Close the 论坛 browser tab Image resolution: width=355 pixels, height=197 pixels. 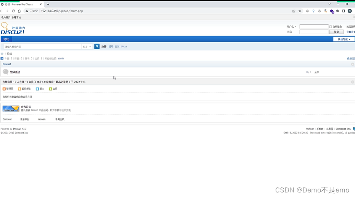coord(41,4)
